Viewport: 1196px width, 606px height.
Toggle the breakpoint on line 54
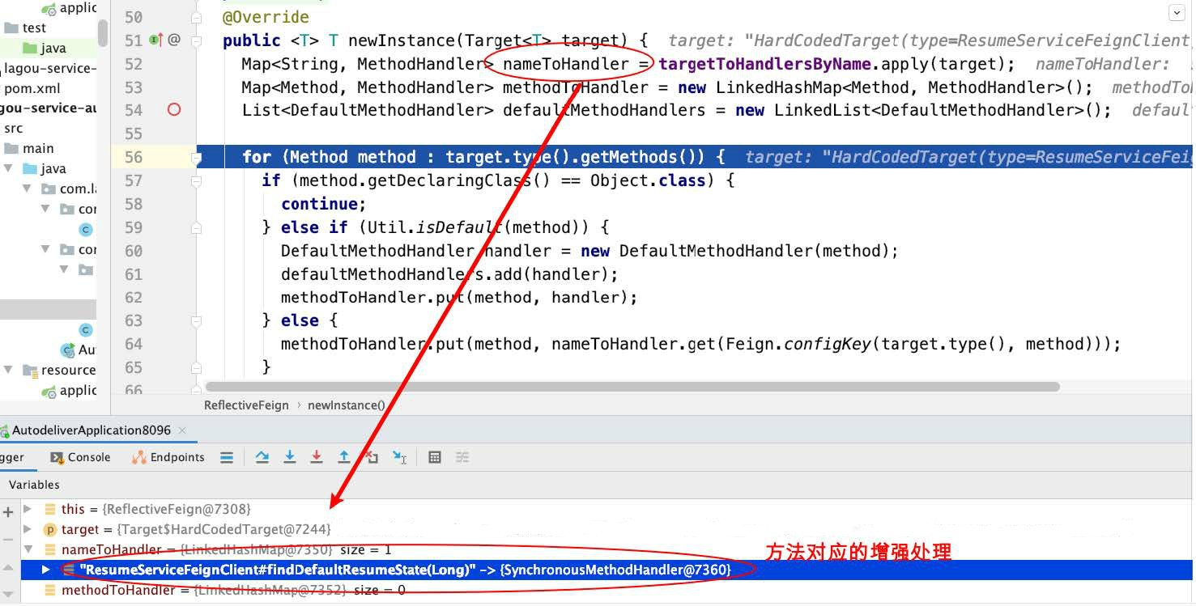click(174, 109)
